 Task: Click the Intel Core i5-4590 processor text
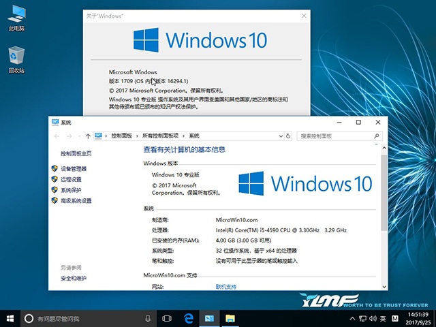281,230
